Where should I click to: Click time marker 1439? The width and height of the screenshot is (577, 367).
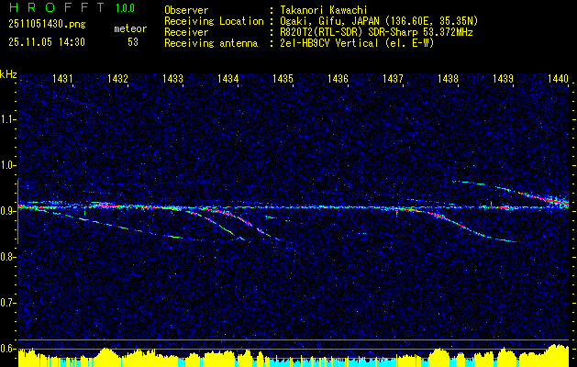click(503, 78)
